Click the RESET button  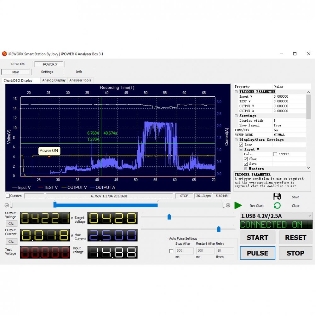coord(295,238)
